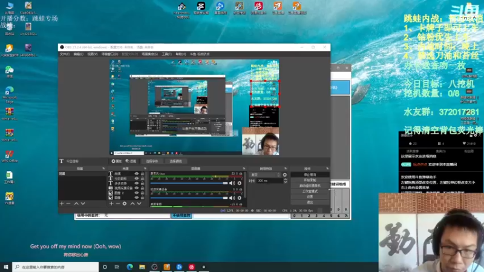Click 启动虚拟摄像机 Start Virtual Camera
The width and height of the screenshot is (484, 272).
point(310,186)
